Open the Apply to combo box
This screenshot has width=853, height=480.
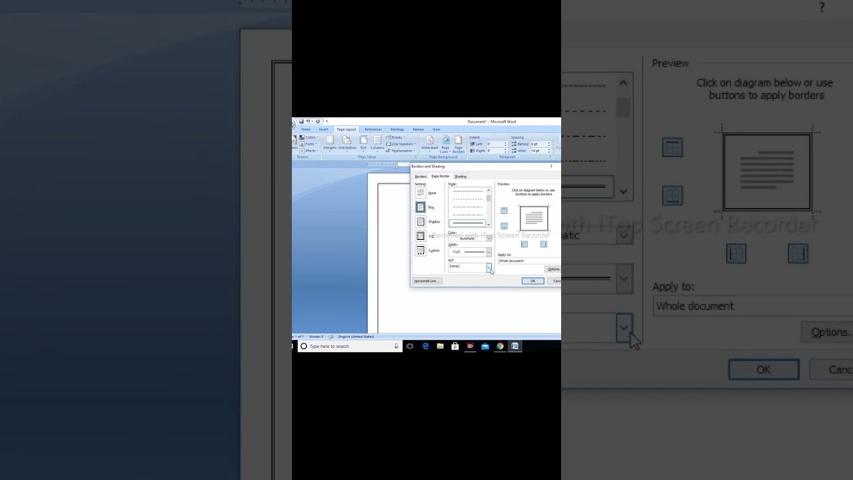529,261
